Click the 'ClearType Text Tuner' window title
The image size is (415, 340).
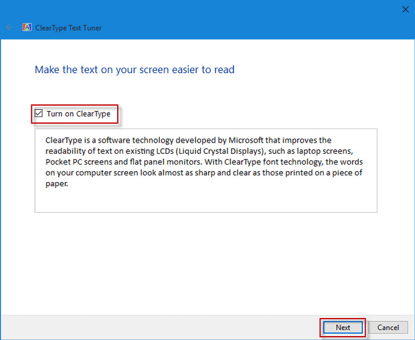pos(68,28)
